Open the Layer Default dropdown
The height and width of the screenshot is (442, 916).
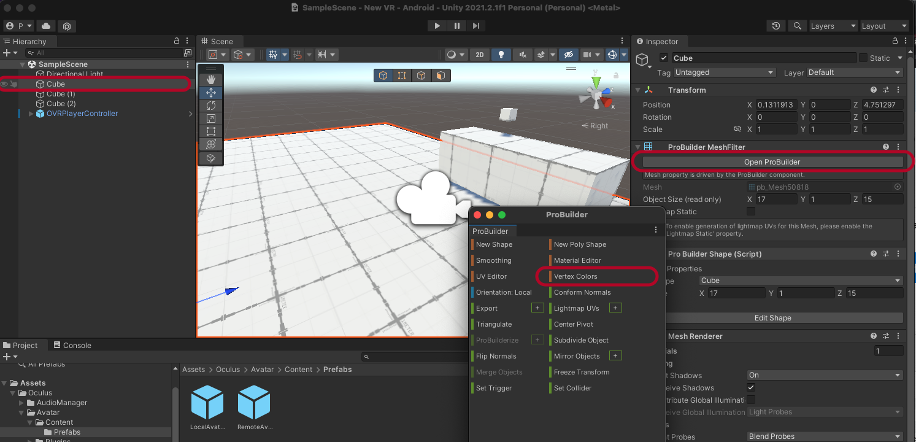(x=855, y=72)
